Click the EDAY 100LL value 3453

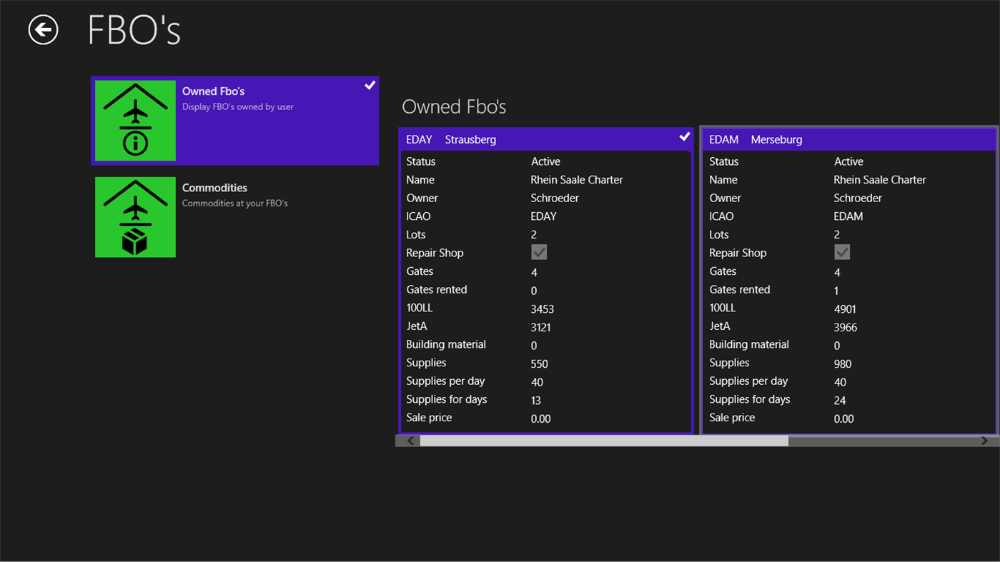tap(543, 309)
